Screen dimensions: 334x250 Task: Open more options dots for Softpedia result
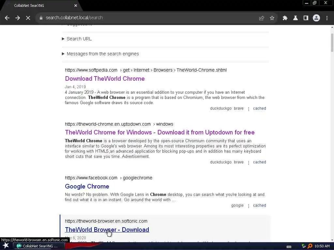click(x=249, y=109)
